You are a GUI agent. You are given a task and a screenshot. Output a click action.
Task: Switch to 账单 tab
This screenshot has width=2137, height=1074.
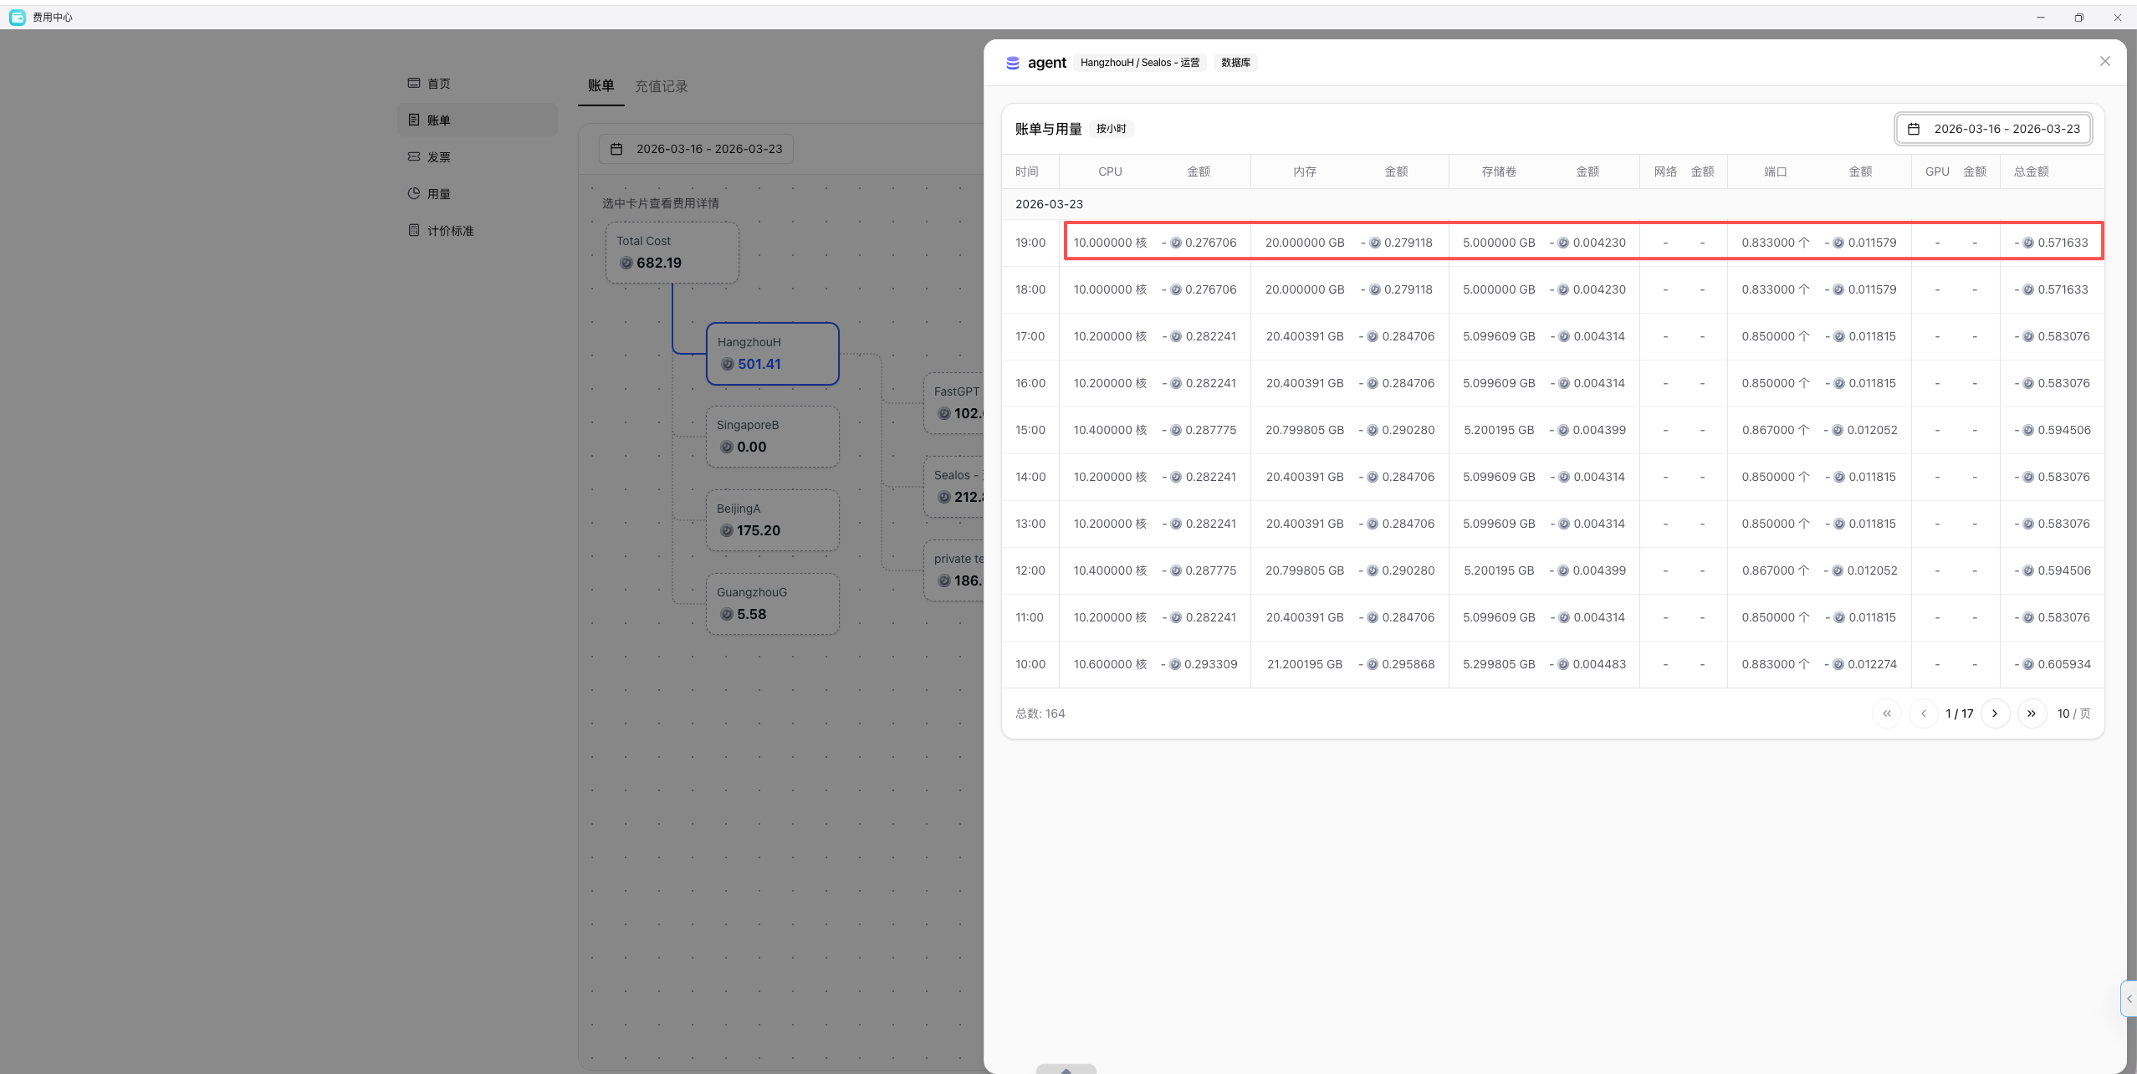tap(601, 85)
